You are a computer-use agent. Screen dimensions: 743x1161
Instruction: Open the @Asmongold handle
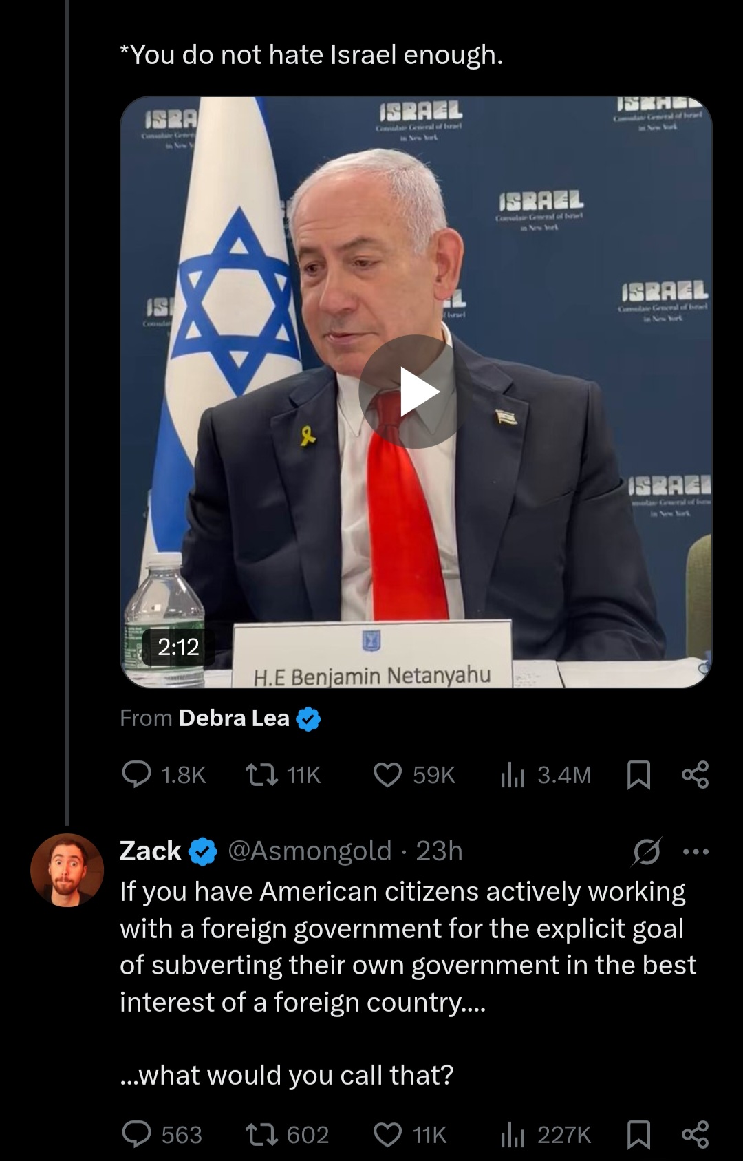click(310, 851)
